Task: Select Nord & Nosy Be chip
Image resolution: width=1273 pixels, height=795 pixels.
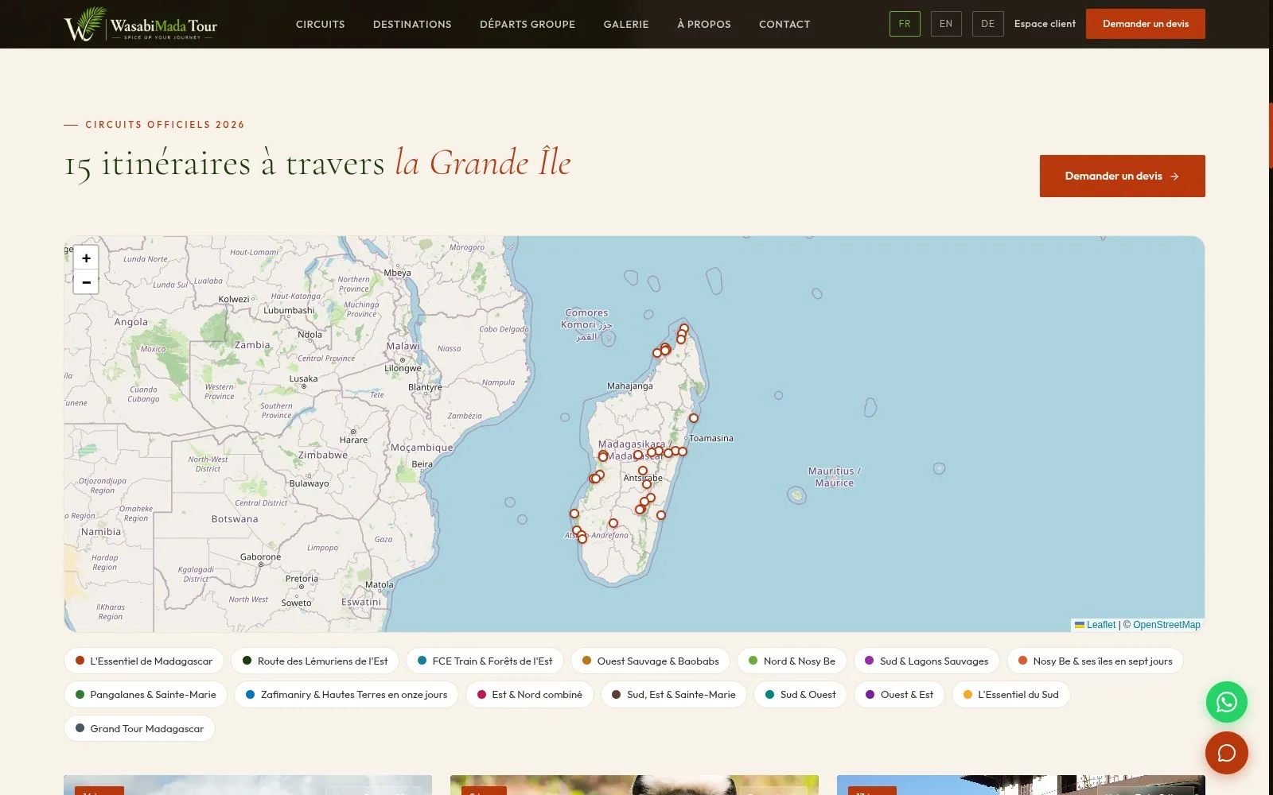Action: [792, 661]
